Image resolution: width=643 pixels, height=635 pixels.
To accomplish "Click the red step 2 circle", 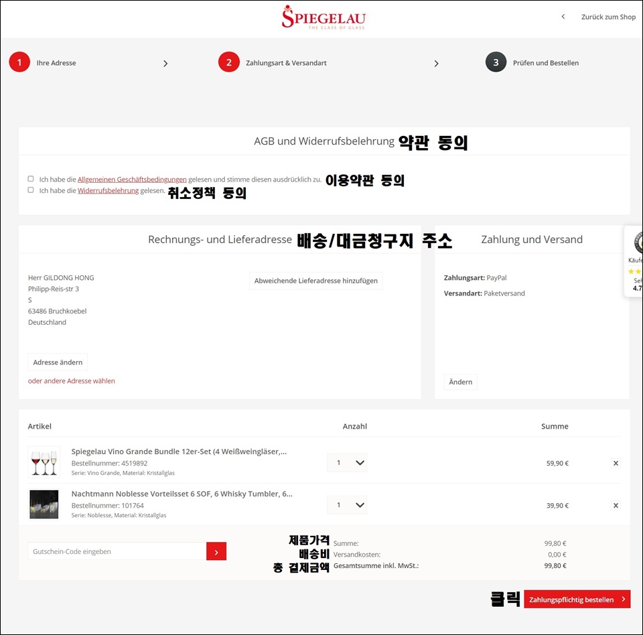I will (229, 62).
